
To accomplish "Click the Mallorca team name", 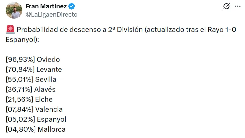I will coord(51,129).
